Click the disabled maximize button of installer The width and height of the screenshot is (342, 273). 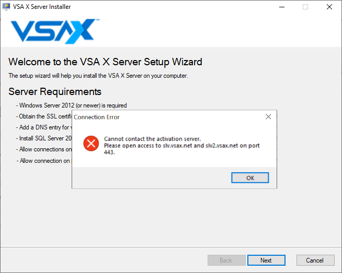[x=305, y=7]
